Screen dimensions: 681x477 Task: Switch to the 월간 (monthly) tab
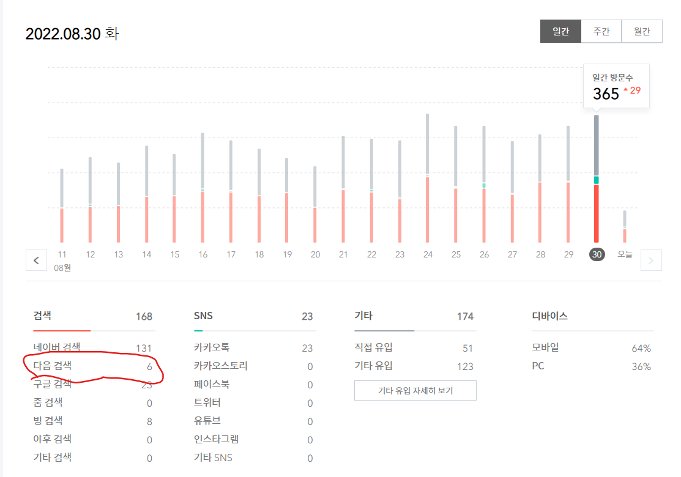642,31
